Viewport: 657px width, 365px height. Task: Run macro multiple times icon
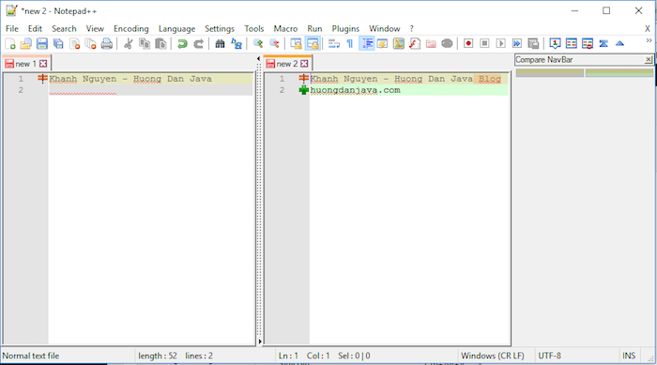tap(517, 43)
